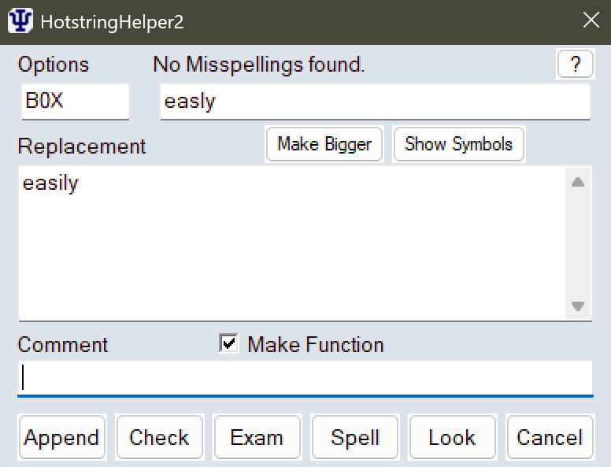Focus the Options field containing B0X
This screenshot has height=467, width=611.
pos(76,102)
